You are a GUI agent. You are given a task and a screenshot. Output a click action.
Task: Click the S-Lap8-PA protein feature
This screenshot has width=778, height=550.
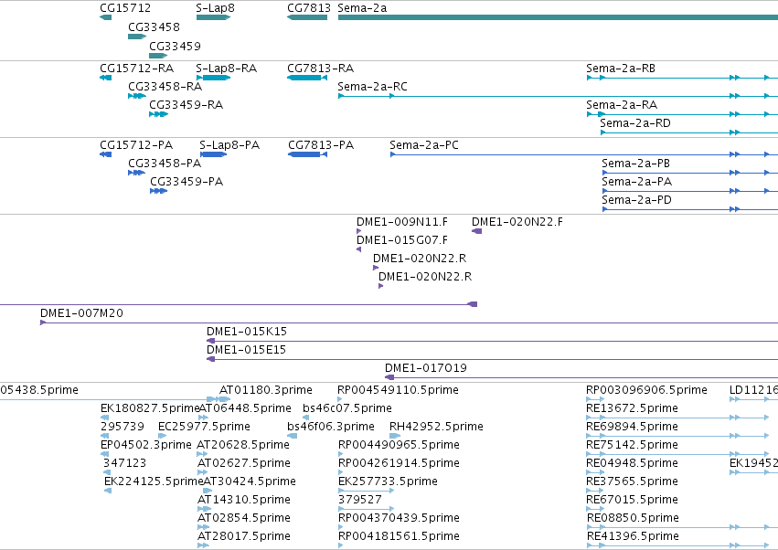(213, 154)
